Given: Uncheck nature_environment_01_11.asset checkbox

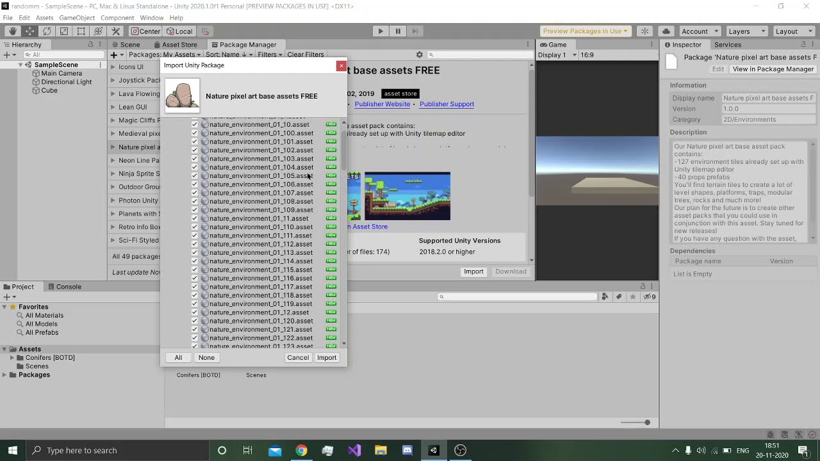Looking at the screenshot, I should (x=195, y=218).
